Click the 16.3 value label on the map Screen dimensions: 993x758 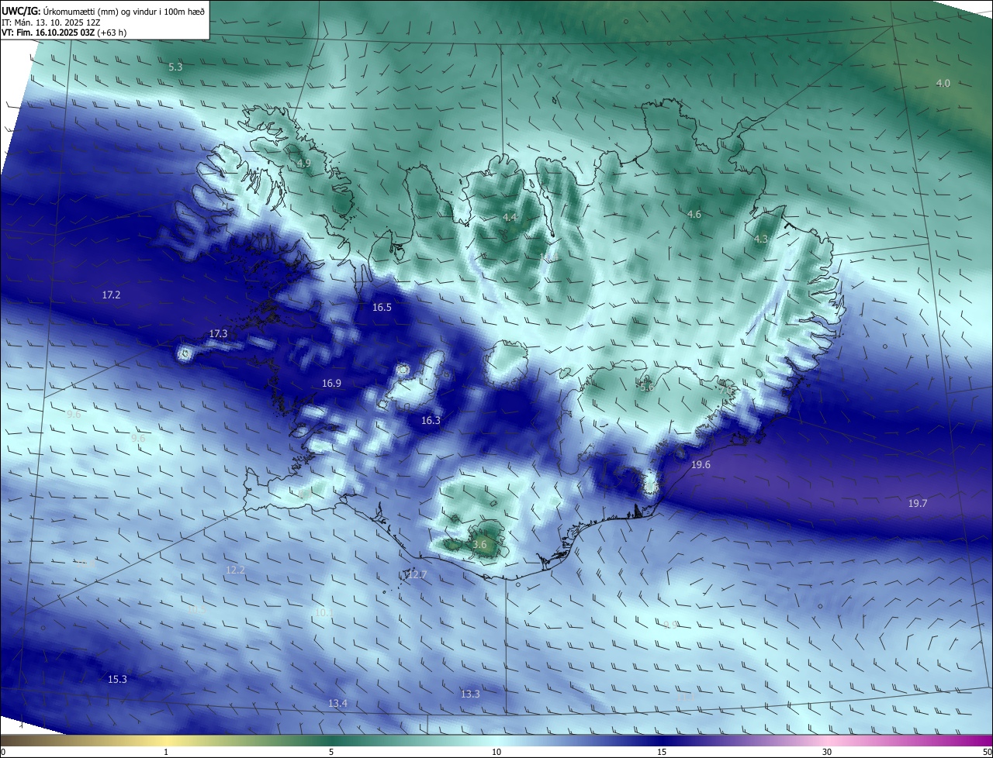pos(431,421)
